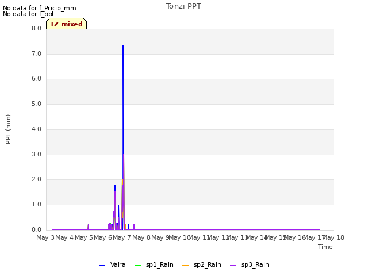Click the May 5 x-axis tick label

(x=84, y=237)
